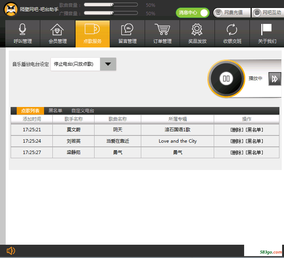Open 留言管理 chat bubble section
This screenshot has height=258, width=284.
click(128, 34)
